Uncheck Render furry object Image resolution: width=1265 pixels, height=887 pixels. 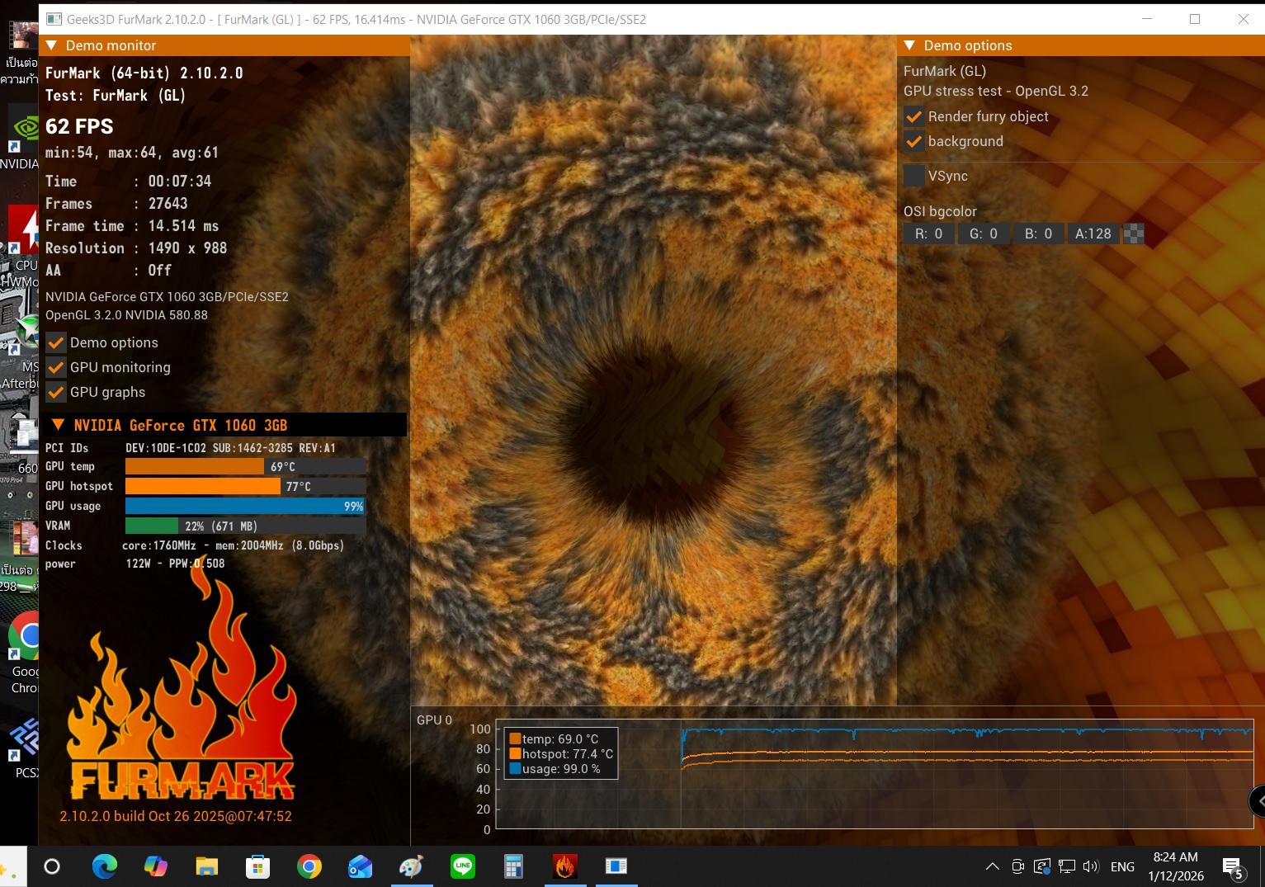click(x=914, y=117)
